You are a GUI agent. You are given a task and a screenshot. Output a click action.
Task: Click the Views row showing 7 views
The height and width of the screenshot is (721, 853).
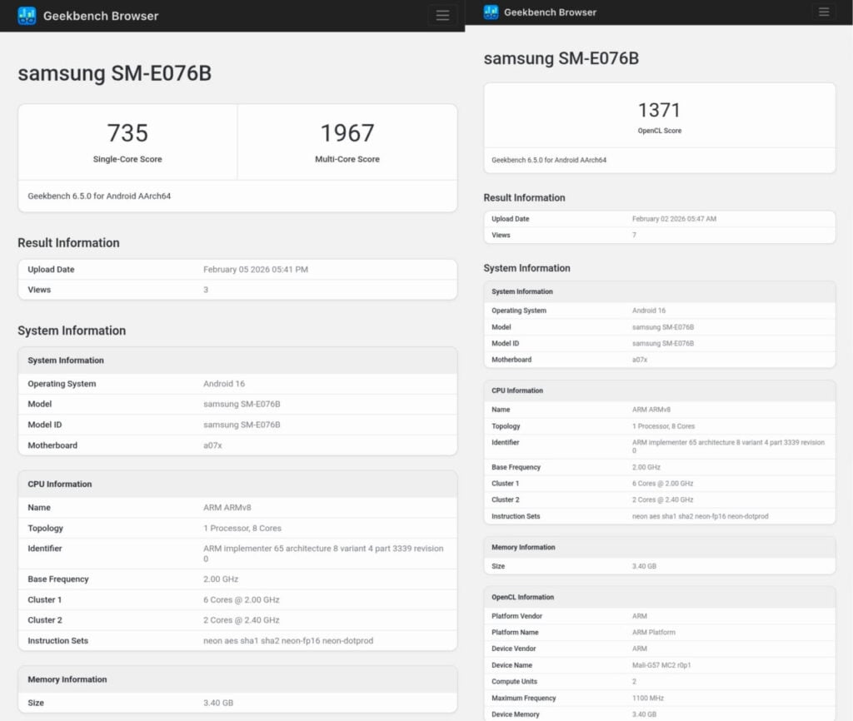(x=659, y=235)
